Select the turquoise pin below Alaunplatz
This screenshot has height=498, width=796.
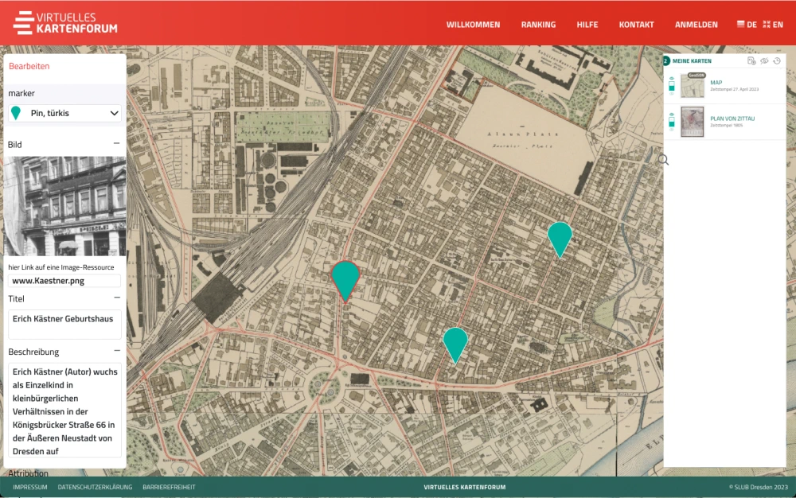point(560,239)
